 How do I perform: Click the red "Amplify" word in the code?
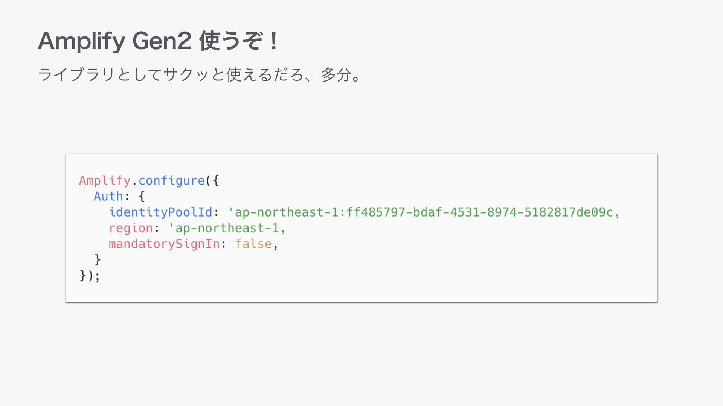coord(105,181)
